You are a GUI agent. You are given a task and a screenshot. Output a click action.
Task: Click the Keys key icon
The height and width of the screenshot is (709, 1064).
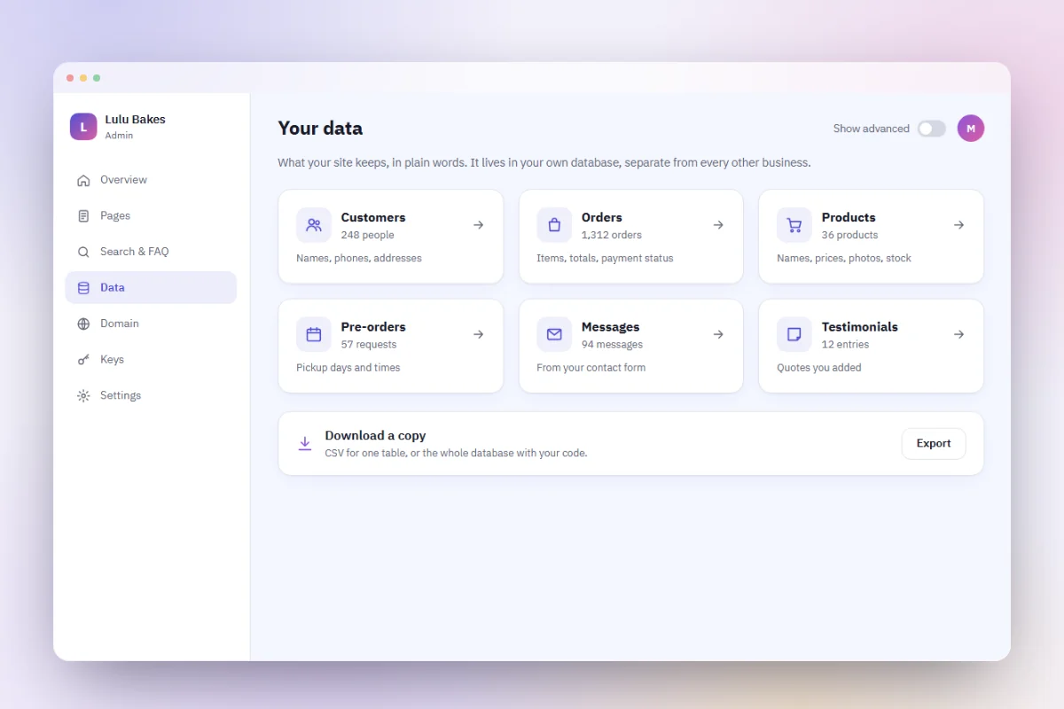pos(83,360)
